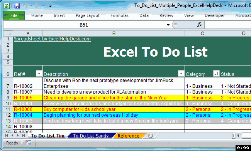Click the Name Box showing B51
The image size is (251, 151).
pyautogui.click(x=84, y=25)
